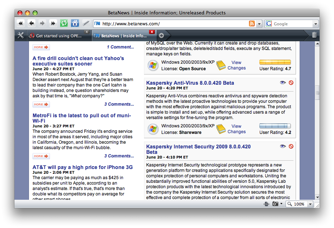The height and width of the screenshot is (228, 334).
Task: Click the window resize grip corner
Action: tap(317, 206)
